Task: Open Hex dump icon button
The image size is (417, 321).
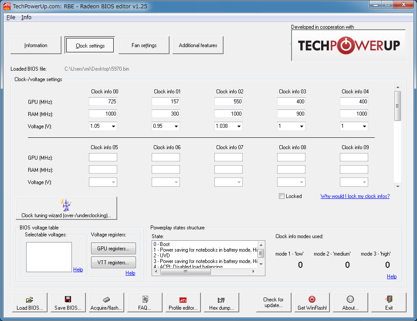Action: click(221, 300)
